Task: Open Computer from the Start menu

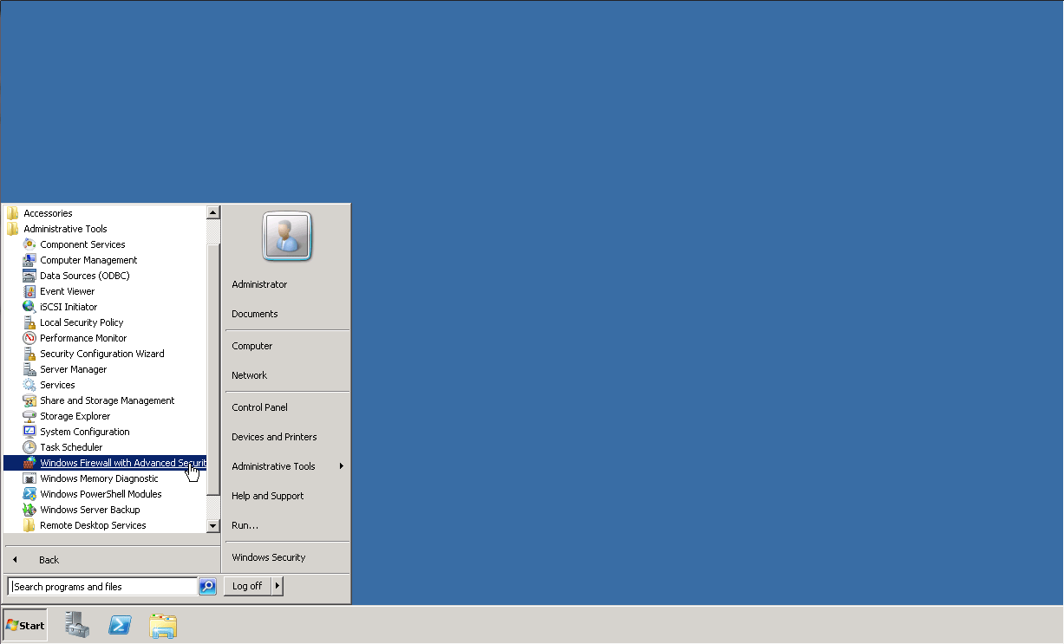Action: 252,346
